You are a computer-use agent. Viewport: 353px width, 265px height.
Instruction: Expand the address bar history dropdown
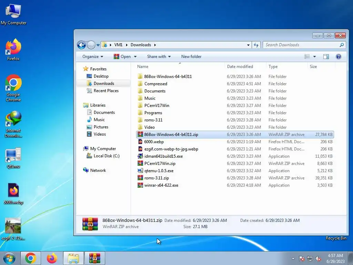(x=248, y=45)
